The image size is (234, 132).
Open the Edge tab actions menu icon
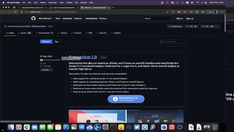[x=14, y=8]
